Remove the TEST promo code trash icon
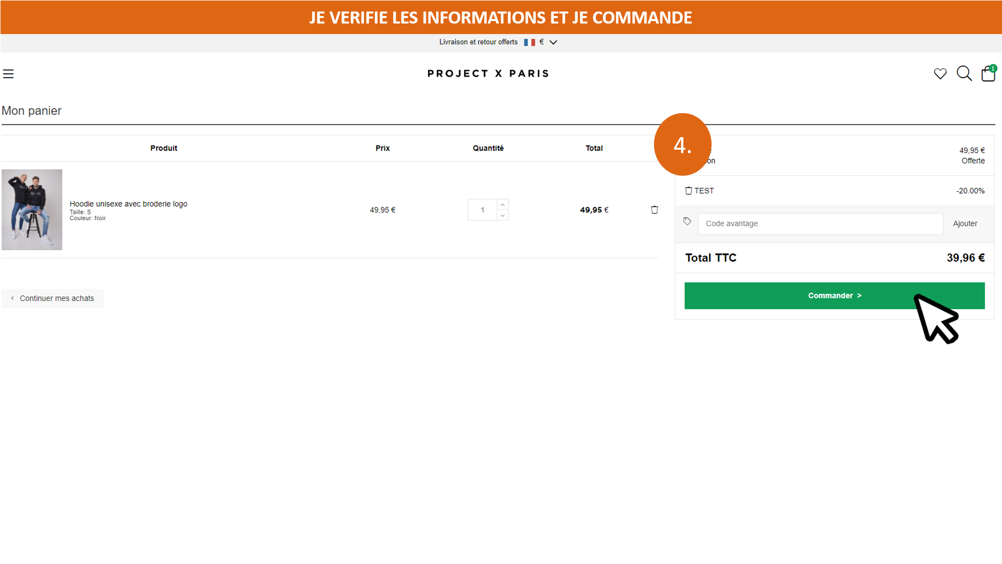 (x=689, y=191)
